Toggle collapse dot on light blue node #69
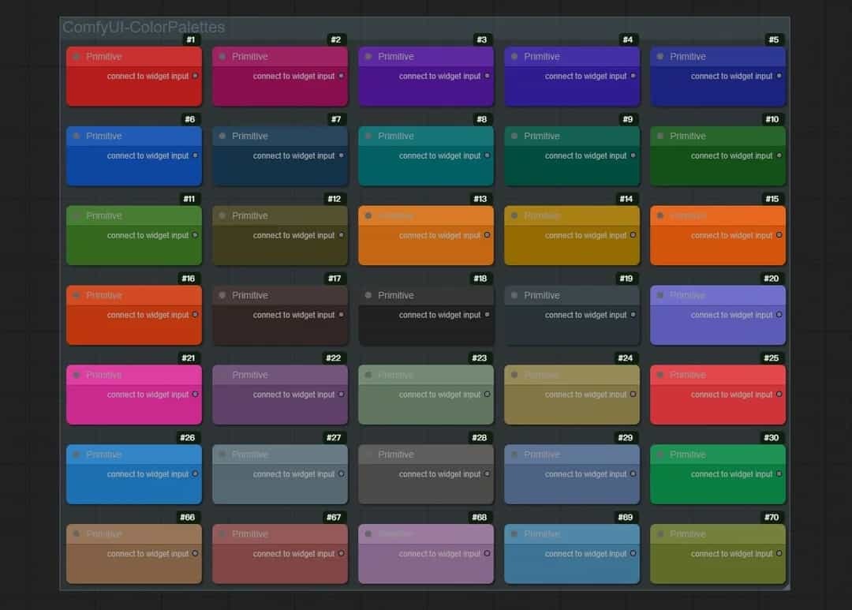 click(x=514, y=534)
